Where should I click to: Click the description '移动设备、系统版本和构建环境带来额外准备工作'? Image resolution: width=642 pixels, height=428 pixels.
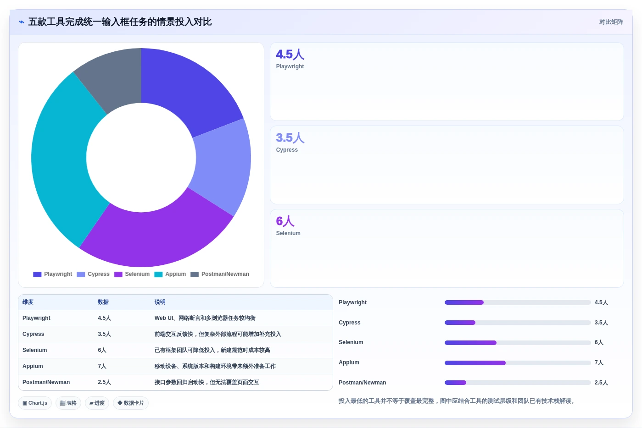coord(215,366)
